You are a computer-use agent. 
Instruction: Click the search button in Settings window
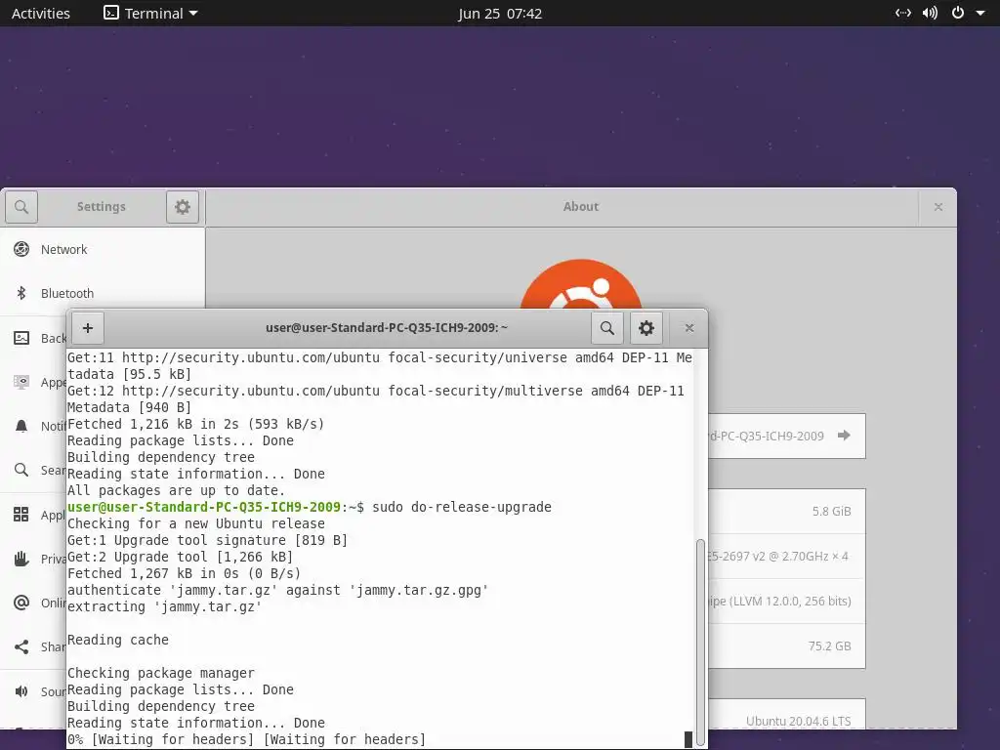click(21, 207)
